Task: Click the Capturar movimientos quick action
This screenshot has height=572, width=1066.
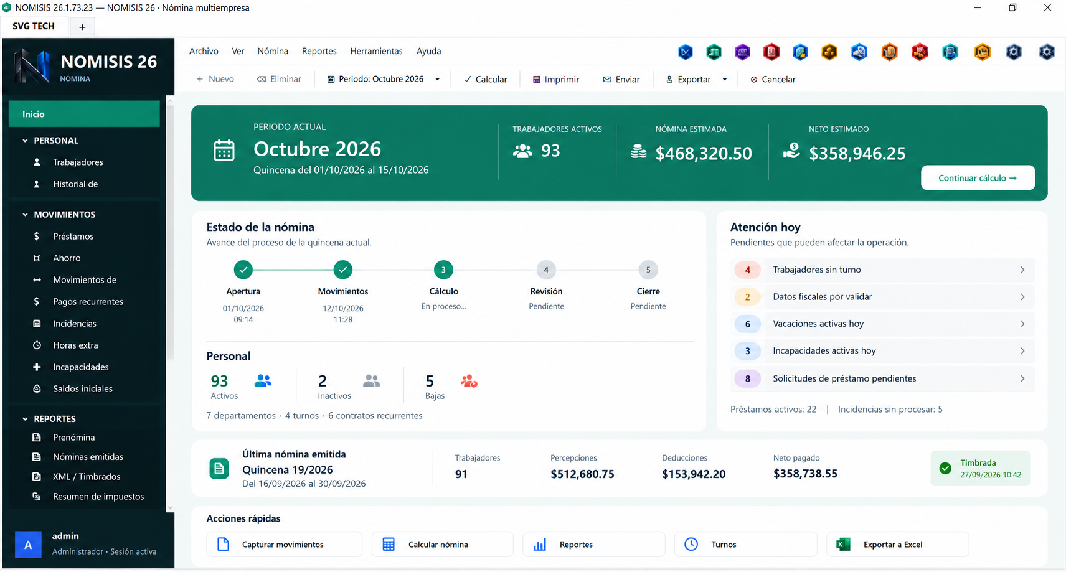Action: 285,545
